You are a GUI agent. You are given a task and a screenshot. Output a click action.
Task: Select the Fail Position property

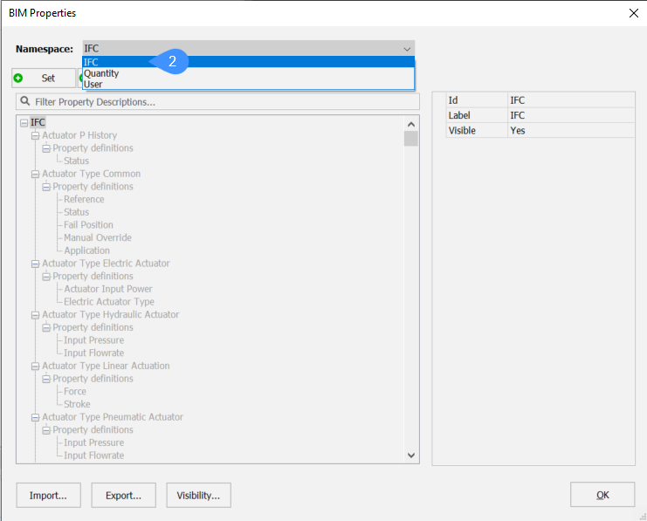pyautogui.click(x=88, y=225)
